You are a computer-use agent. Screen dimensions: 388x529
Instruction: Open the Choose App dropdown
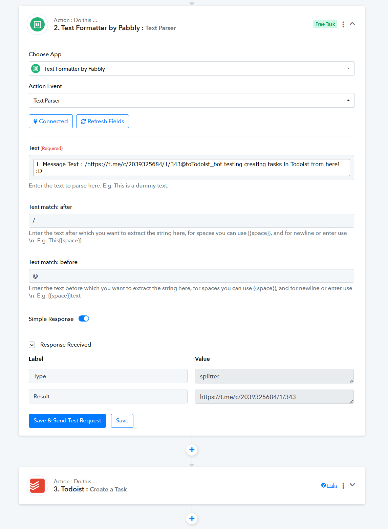pyautogui.click(x=192, y=69)
